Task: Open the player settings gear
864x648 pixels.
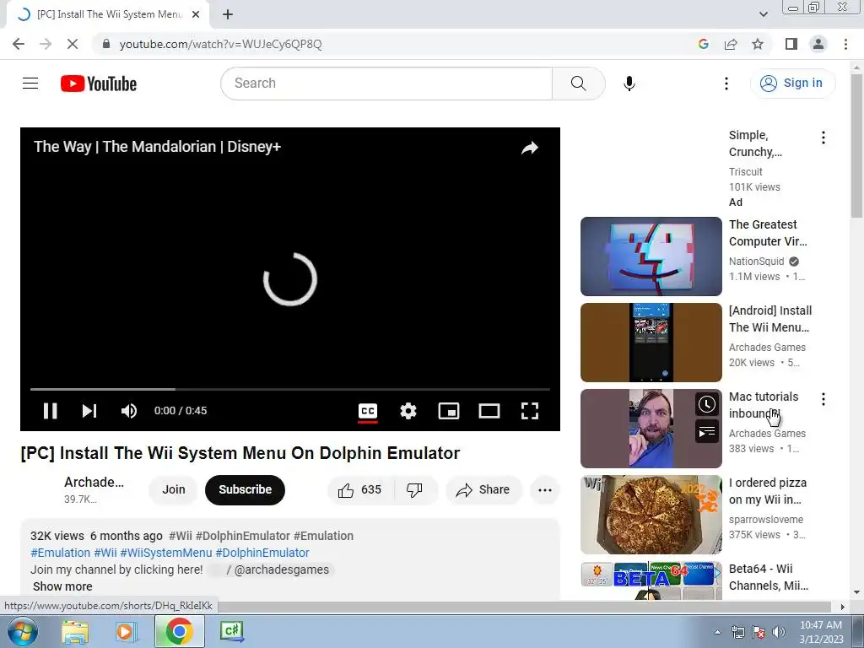Action: tap(408, 411)
